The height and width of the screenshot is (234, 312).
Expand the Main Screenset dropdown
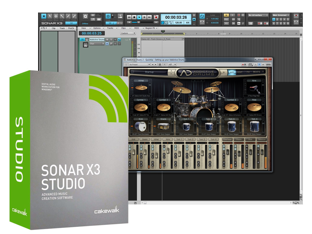(281, 15)
